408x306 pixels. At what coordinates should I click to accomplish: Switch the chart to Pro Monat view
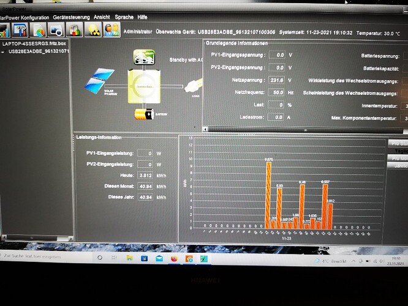(398, 158)
